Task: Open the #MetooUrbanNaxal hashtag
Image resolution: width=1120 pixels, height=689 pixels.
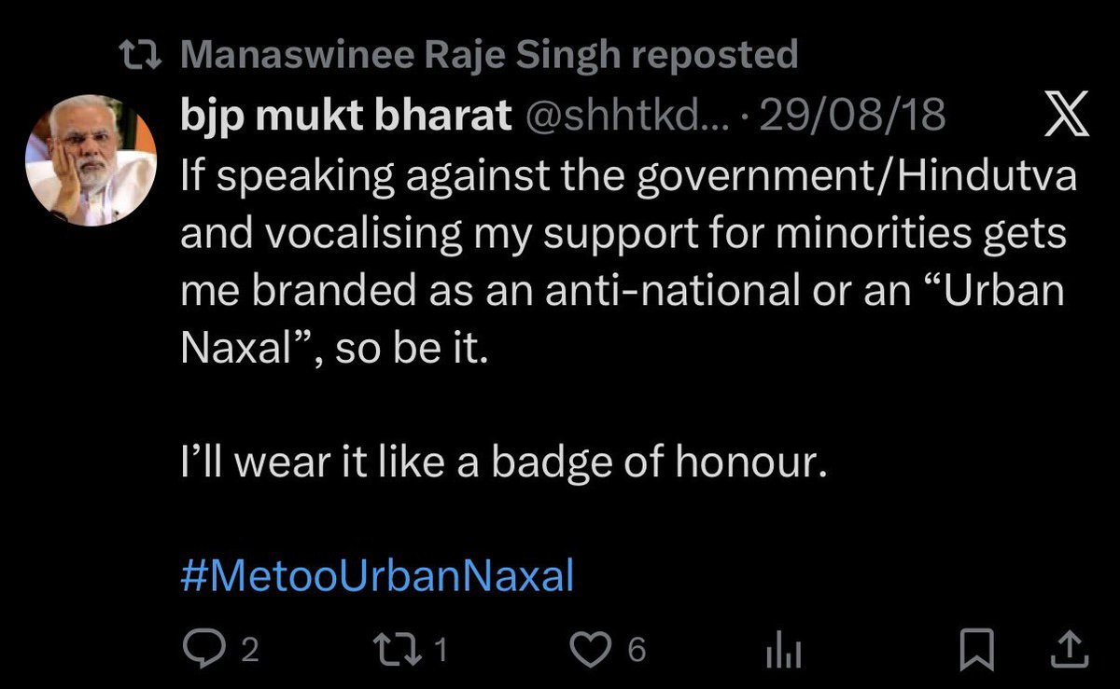Action: (x=376, y=577)
